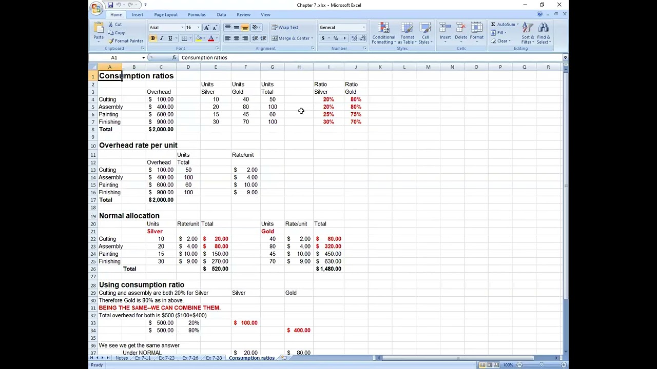This screenshot has width=657, height=369.
Task: Activate the Format Painter
Action: click(x=125, y=41)
